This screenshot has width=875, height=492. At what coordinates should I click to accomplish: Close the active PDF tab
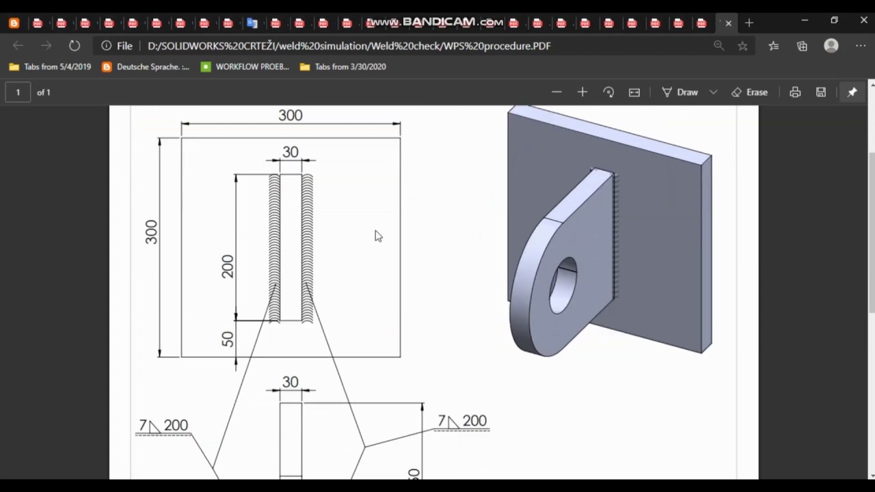click(x=728, y=23)
